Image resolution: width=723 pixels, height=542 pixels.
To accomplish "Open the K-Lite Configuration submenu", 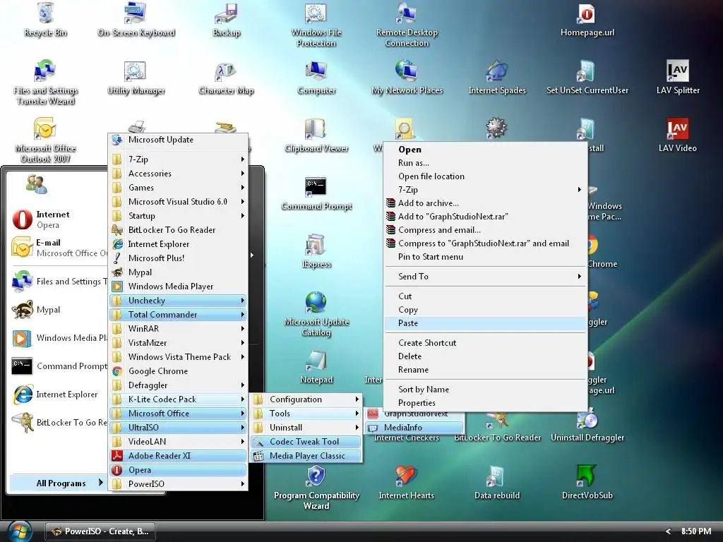I will click(x=306, y=399).
